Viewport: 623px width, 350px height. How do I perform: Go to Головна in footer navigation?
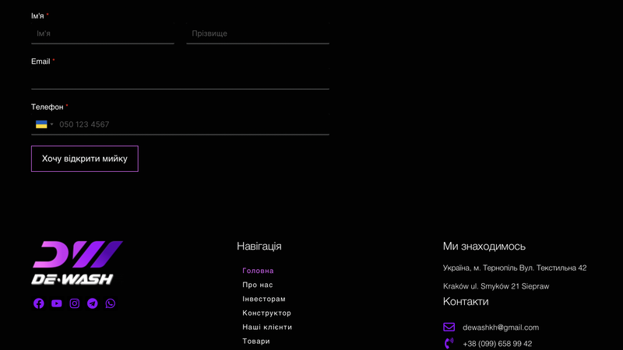pyautogui.click(x=258, y=271)
